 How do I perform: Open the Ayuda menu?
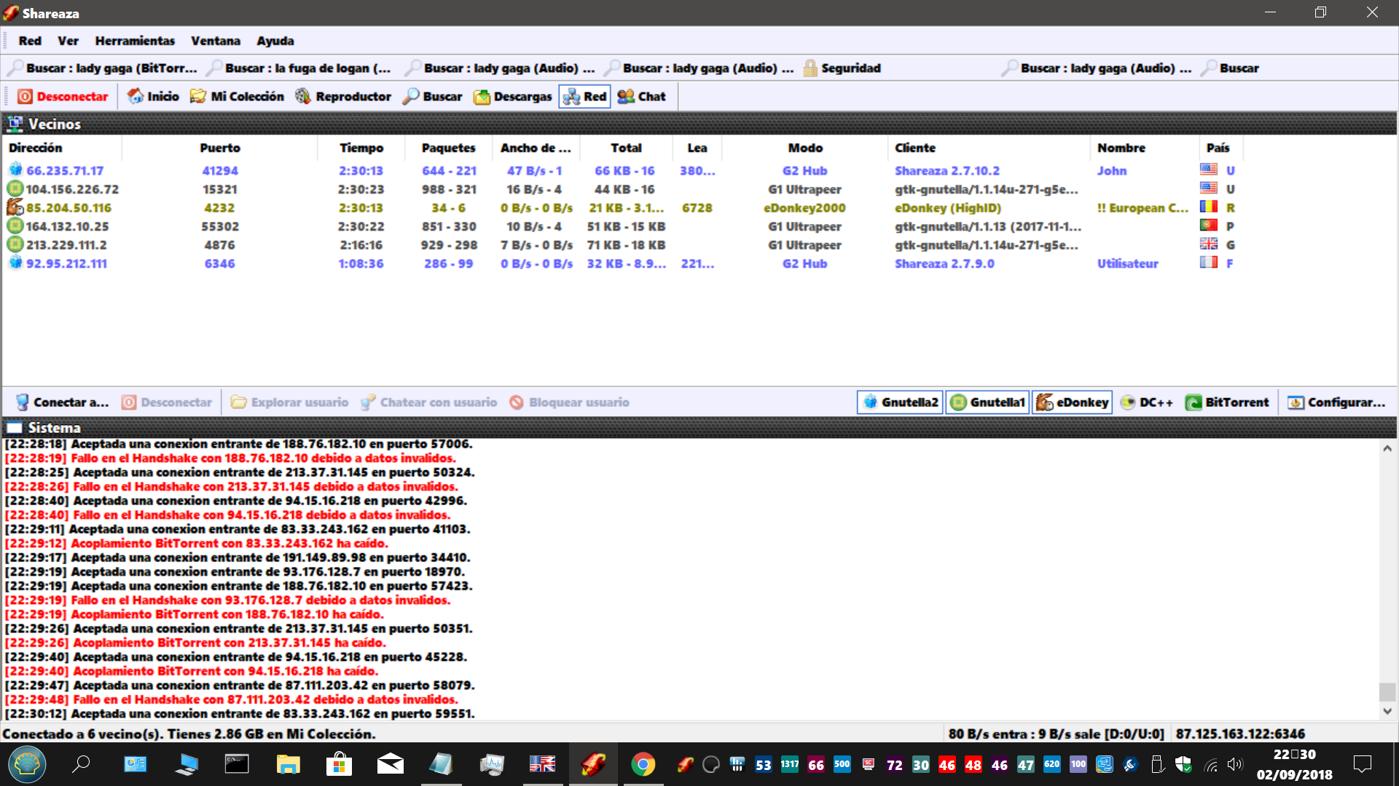[x=275, y=41]
